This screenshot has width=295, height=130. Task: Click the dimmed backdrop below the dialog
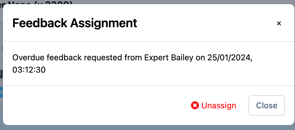[x=146, y=128]
